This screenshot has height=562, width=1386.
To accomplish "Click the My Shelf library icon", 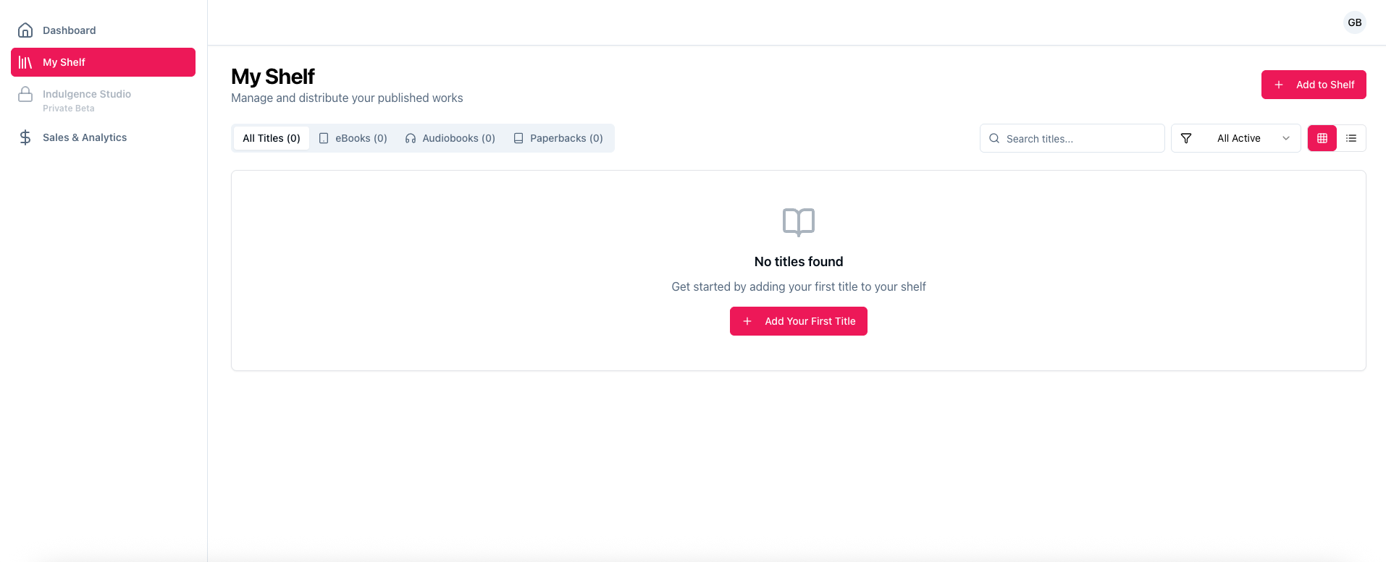I will coord(25,62).
